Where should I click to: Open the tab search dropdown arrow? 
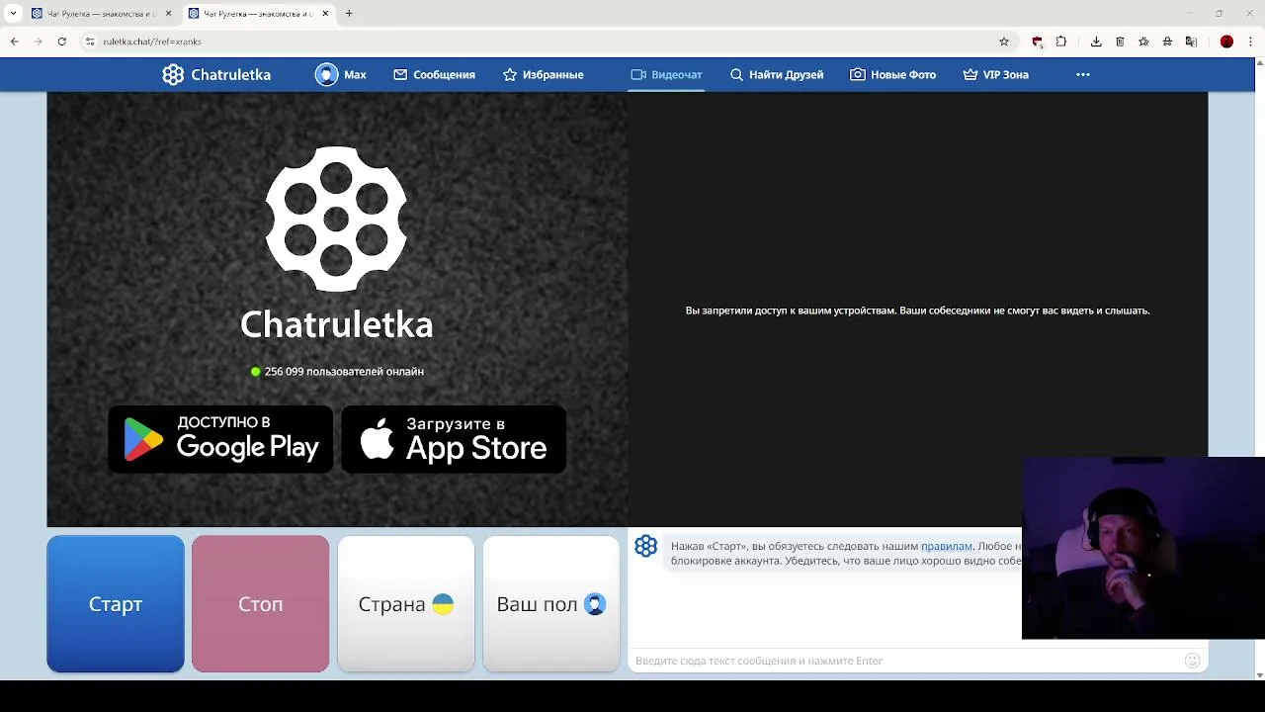tap(13, 14)
